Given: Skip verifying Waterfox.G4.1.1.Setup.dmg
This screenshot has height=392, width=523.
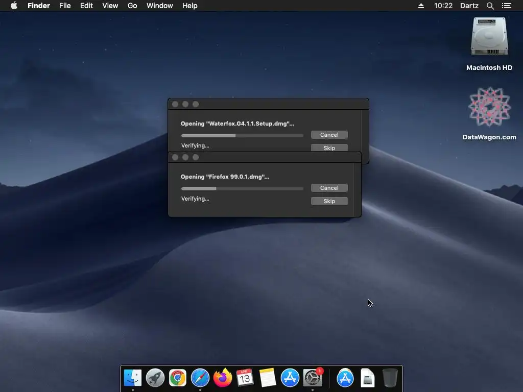Looking at the screenshot, I should 329,148.
